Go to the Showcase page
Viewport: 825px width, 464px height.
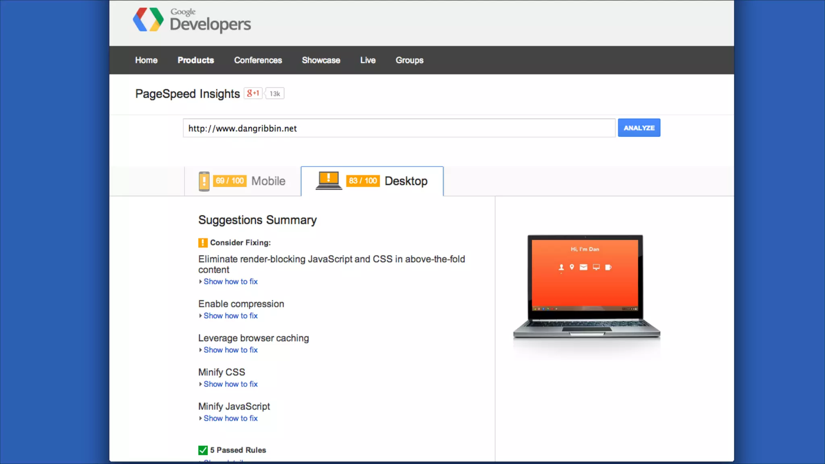click(321, 60)
